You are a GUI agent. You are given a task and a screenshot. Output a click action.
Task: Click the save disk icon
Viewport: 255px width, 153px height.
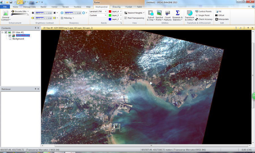[11, 2]
